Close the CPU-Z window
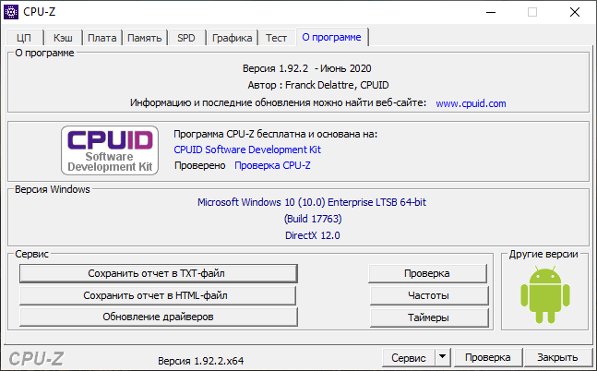The image size is (597, 371). click(575, 12)
